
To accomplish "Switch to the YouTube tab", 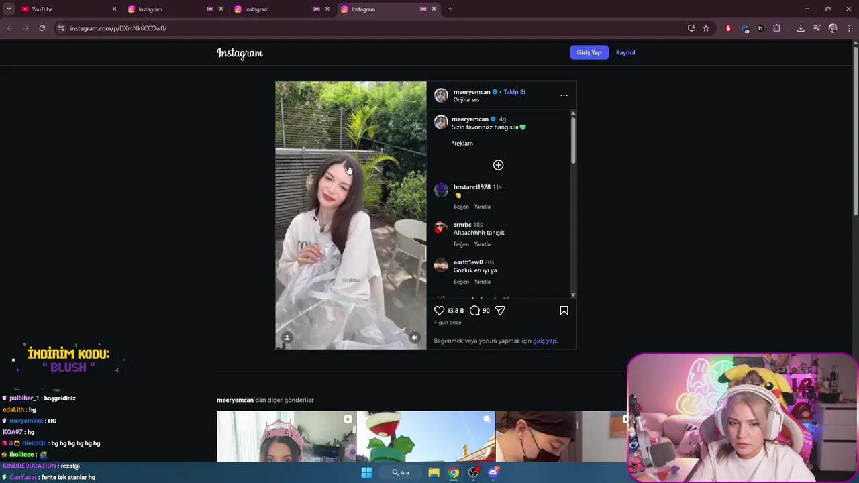I will pos(67,9).
